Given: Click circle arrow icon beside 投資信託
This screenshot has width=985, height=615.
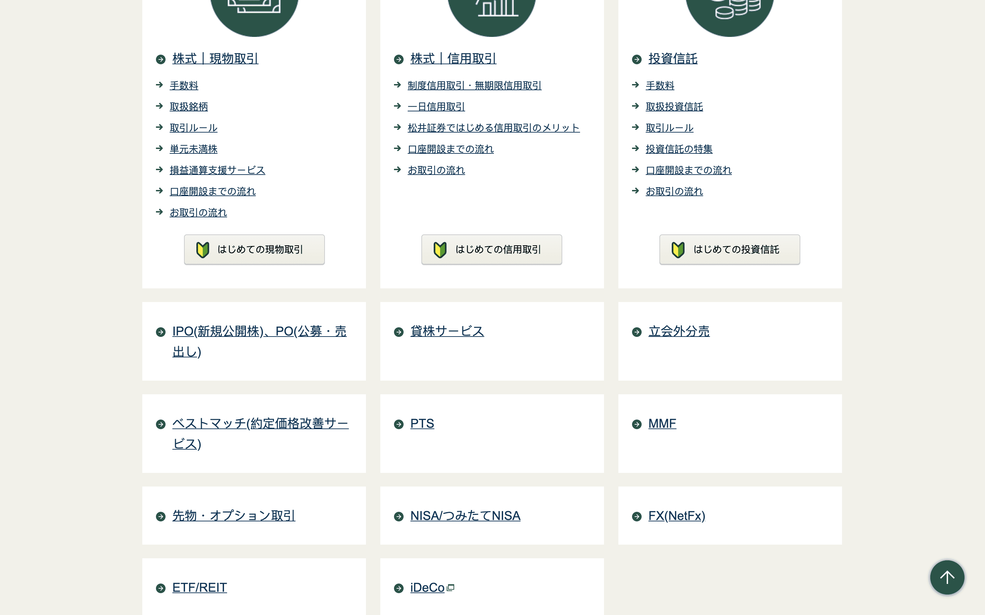Looking at the screenshot, I should tap(637, 59).
